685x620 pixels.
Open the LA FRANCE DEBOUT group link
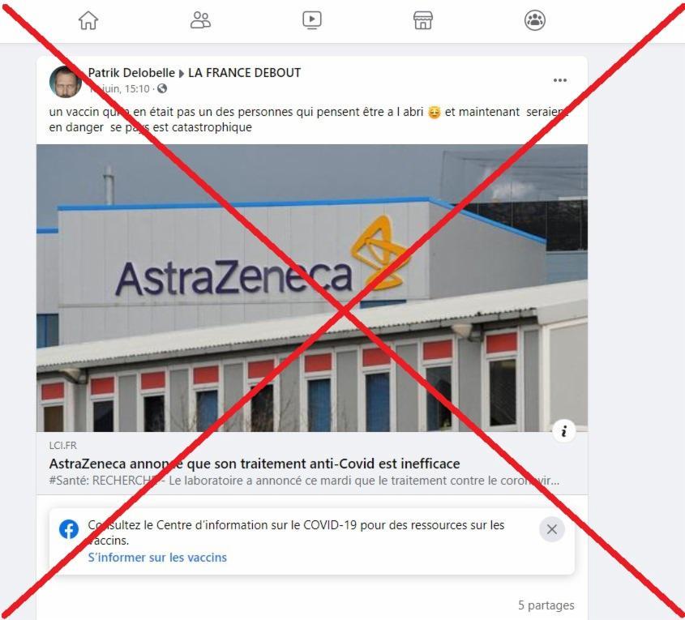[244, 72]
